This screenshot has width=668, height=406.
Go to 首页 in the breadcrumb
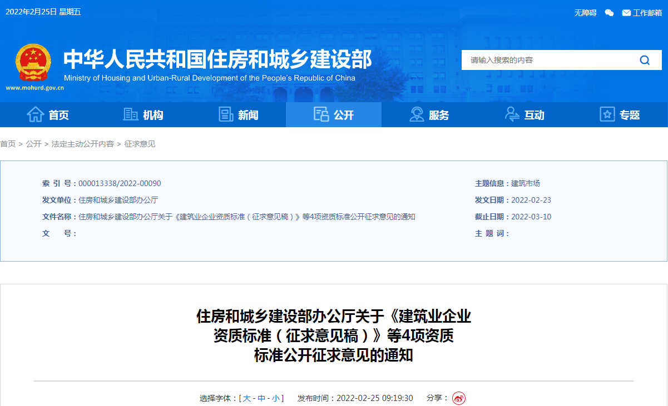8,144
